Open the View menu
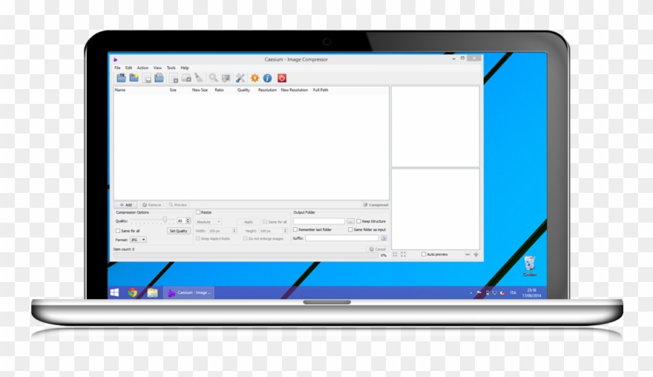 point(157,68)
